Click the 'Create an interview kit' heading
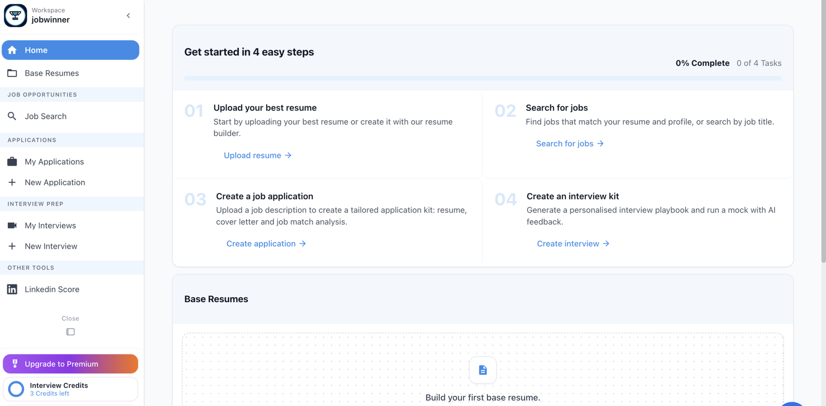The image size is (826, 406). coord(573,197)
